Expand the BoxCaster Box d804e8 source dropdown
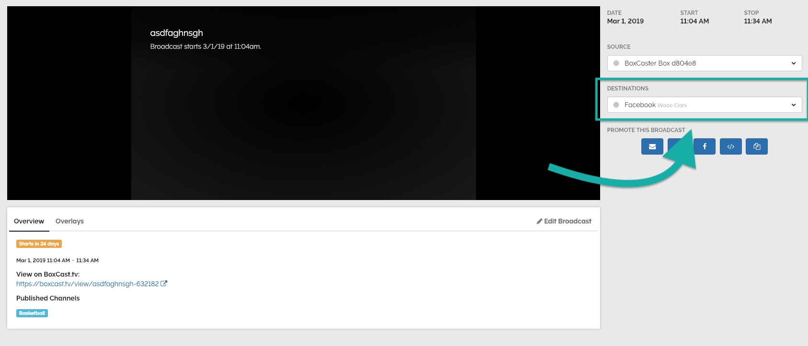Viewport: 808px width, 346px height. (704, 63)
